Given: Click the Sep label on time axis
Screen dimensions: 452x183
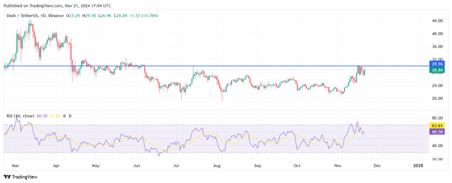Looking at the screenshot, I should coord(257,166).
